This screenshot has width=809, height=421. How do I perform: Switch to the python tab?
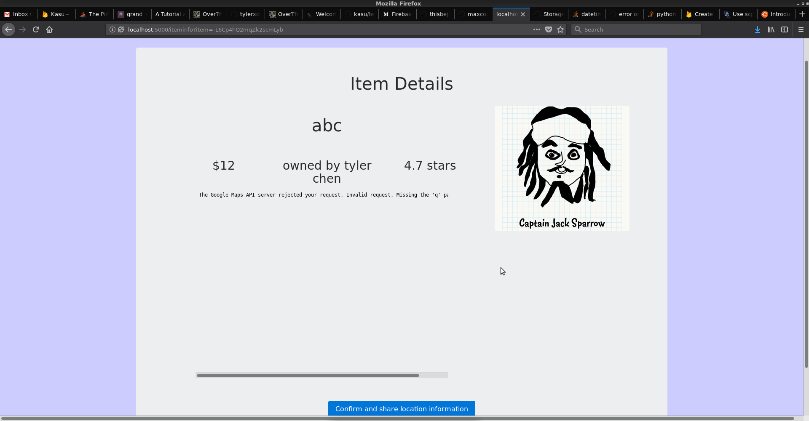(663, 14)
